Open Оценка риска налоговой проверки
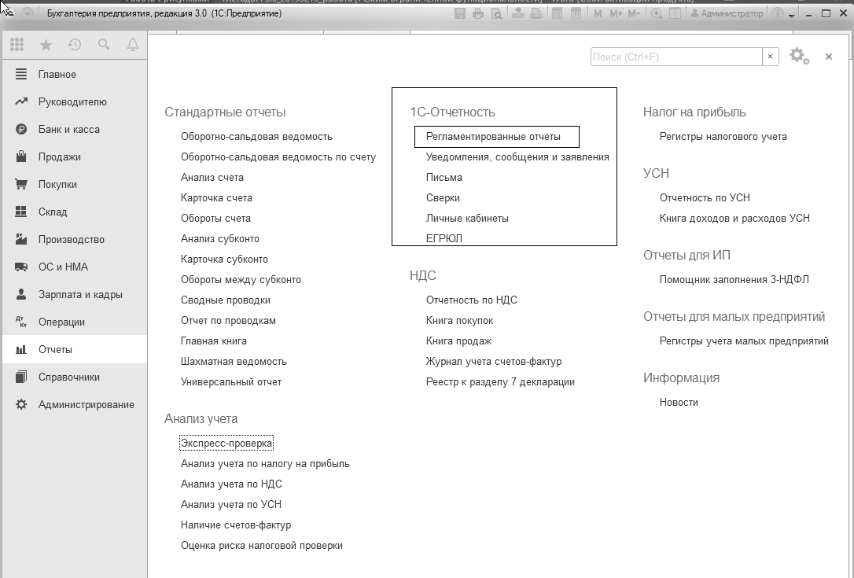Screen dimensions: 854x578 (x=262, y=545)
